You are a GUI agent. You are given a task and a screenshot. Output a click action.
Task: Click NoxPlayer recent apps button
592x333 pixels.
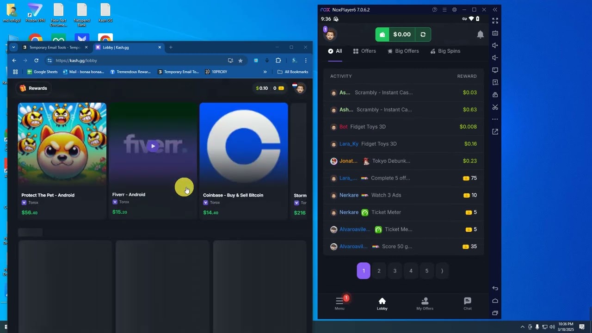click(x=495, y=313)
